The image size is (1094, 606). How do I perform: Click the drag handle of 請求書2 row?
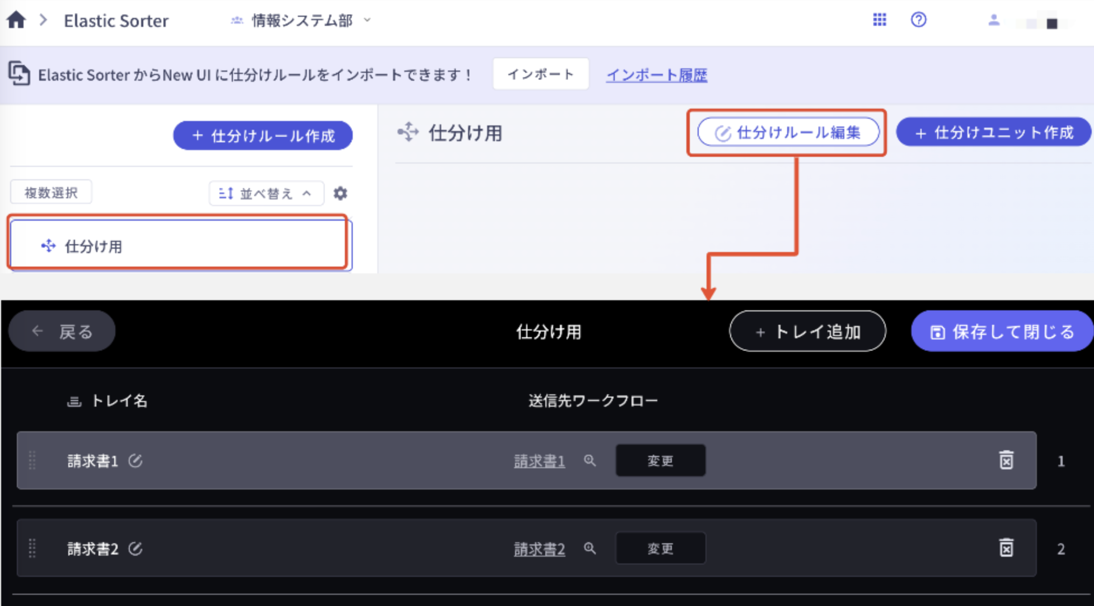[32, 548]
